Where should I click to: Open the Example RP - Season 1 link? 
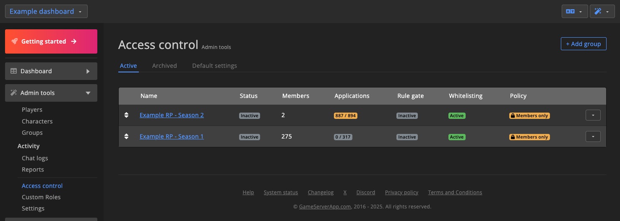(x=172, y=136)
